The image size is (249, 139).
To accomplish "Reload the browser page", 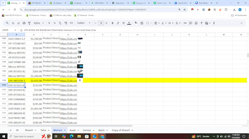I will coord(15,9).
